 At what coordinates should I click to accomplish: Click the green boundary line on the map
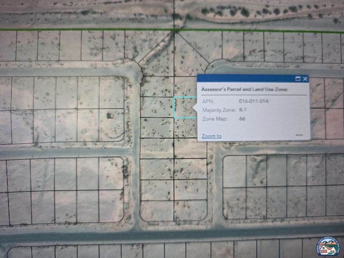[90, 30]
